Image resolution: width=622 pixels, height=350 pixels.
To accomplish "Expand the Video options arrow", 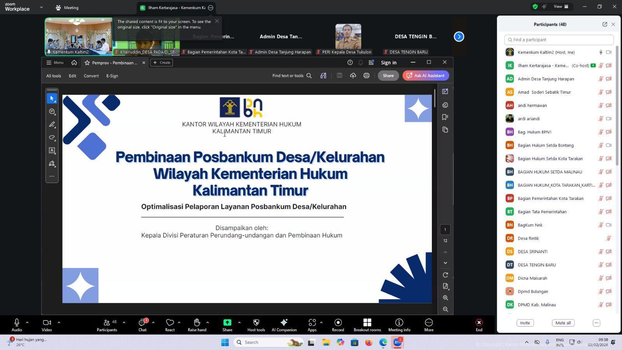I will 59,322.
